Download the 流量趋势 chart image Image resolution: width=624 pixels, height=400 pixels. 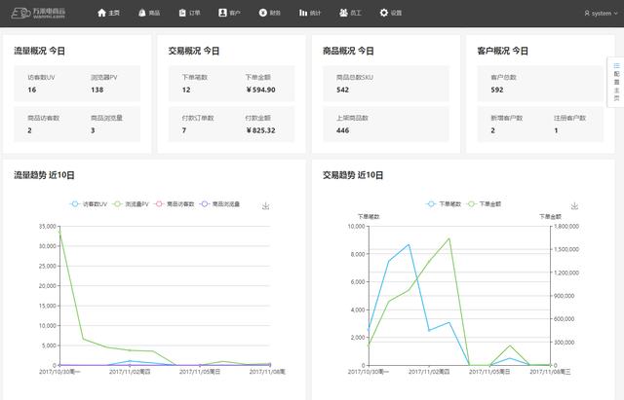pyautogui.click(x=266, y=206)
